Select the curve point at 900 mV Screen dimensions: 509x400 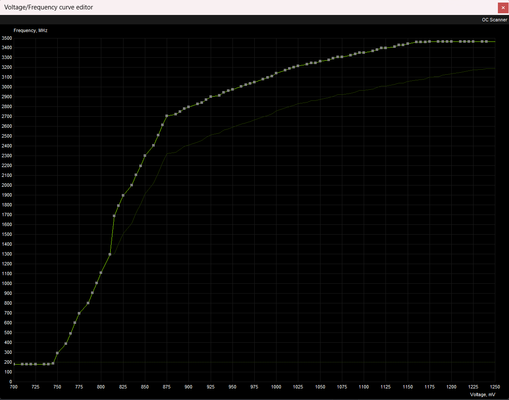pyautogui.click(x=188, y=107)
